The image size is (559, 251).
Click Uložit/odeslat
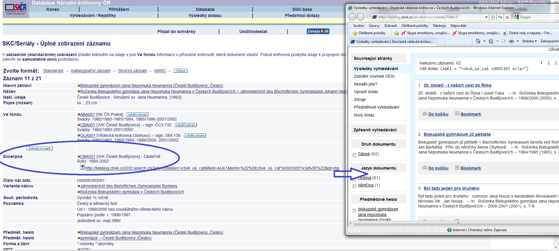pos(253,32)
